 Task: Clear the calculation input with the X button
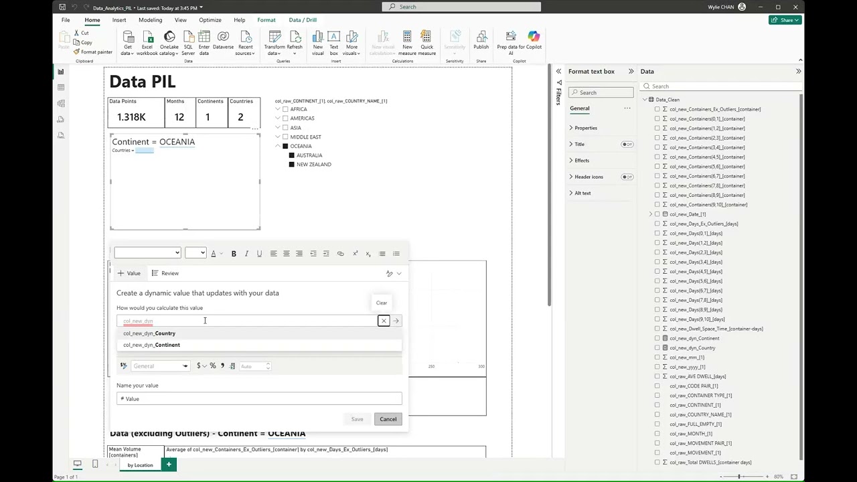[x=384, y=321]
